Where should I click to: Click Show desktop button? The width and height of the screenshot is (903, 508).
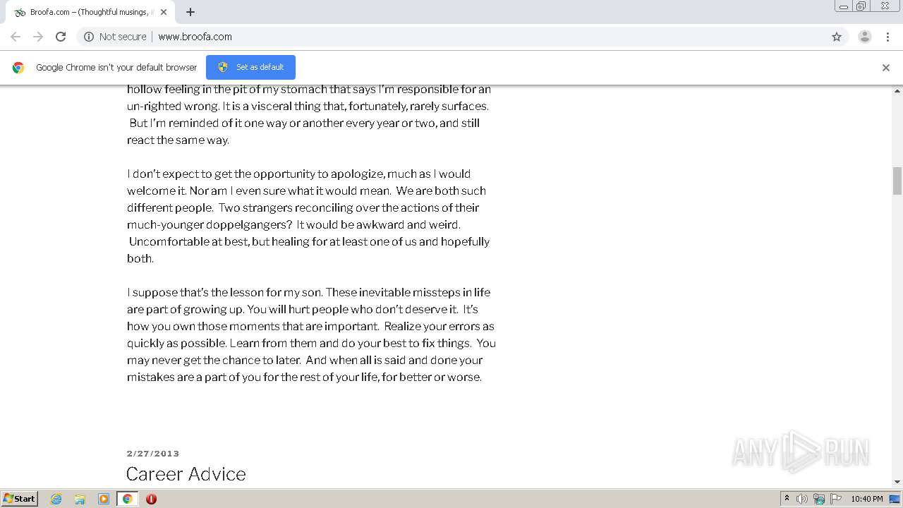pos(895,499)
